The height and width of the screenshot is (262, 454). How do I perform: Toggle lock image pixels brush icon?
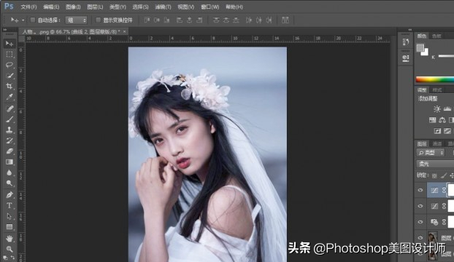443,175
